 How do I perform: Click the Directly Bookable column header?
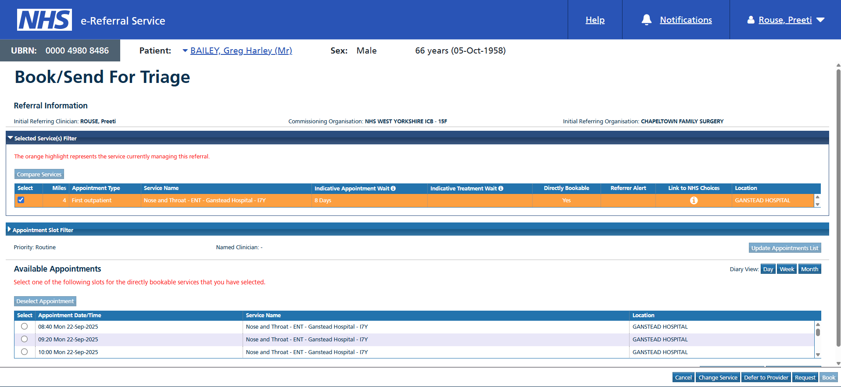[566, 188]
